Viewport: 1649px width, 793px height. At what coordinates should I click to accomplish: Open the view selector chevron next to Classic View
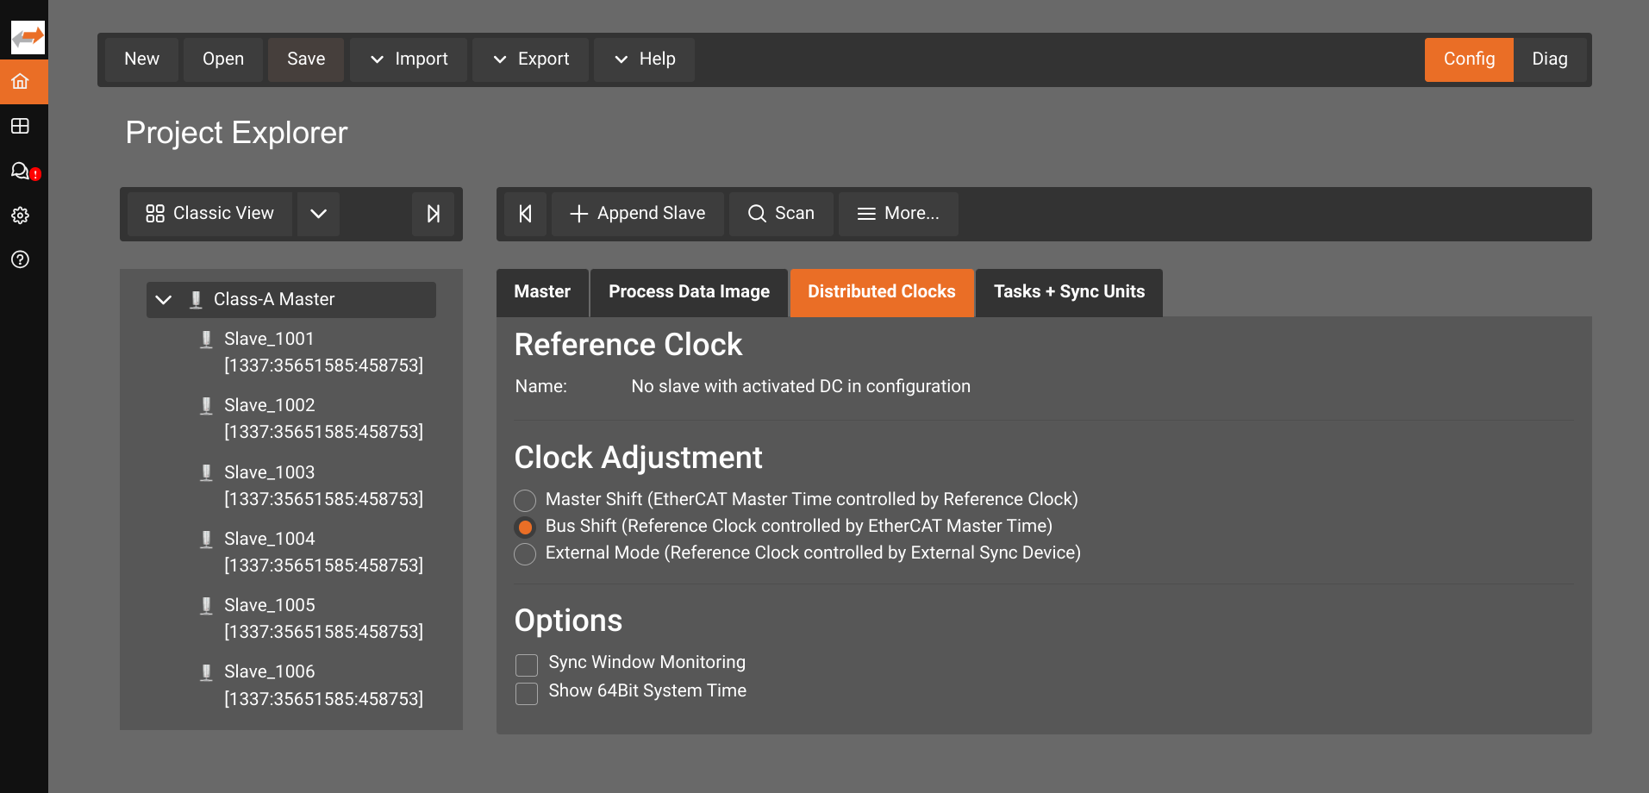[x=318, y=214]
